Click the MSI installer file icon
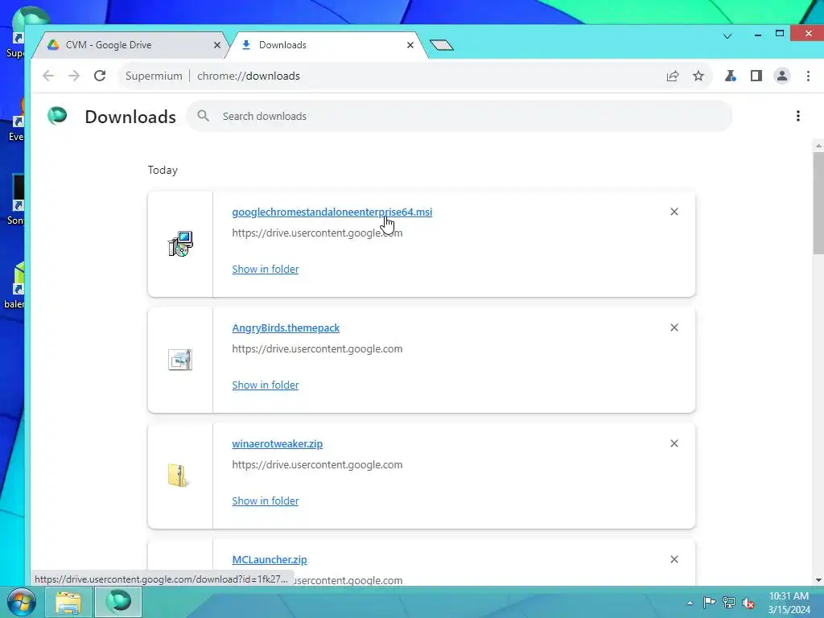Viewport: 824px width, 618px height. click(180, 244)
